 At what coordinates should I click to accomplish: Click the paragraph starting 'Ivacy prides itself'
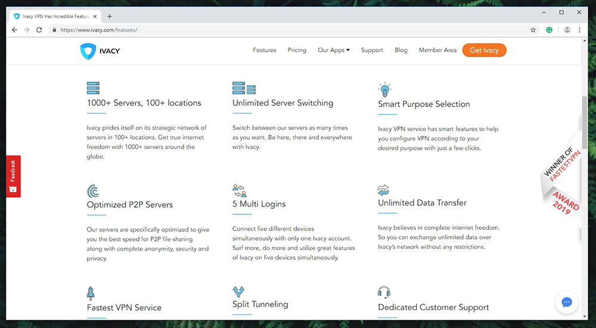[x=147, y=142]
